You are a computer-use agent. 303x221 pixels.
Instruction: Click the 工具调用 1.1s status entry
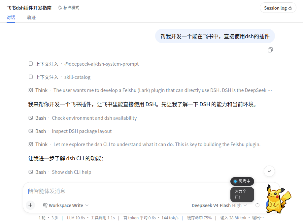click(x=103, y=218)
